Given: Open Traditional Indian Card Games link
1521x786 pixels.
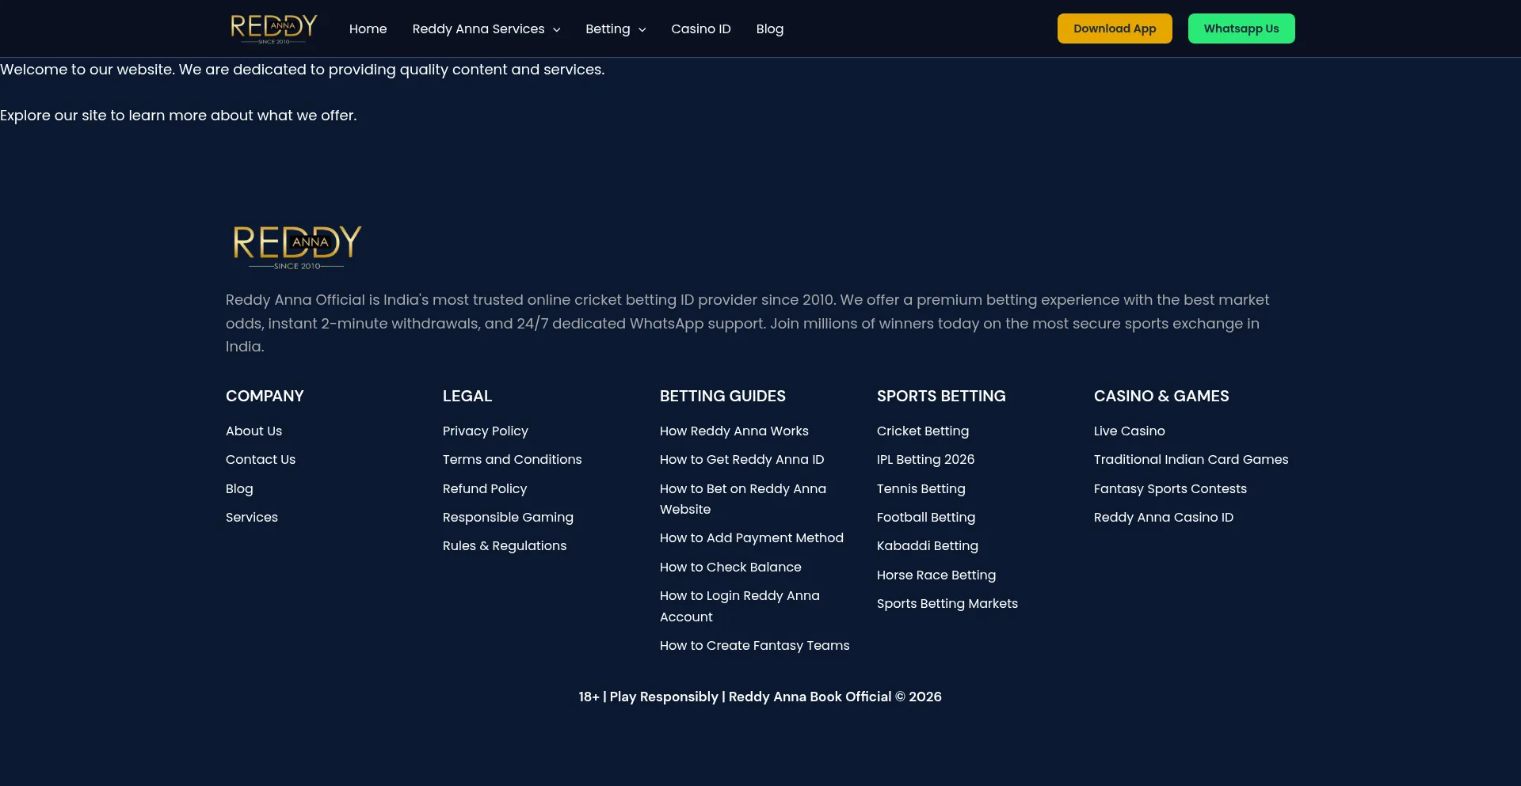Looking at the screenshot, I should 1191,459.
